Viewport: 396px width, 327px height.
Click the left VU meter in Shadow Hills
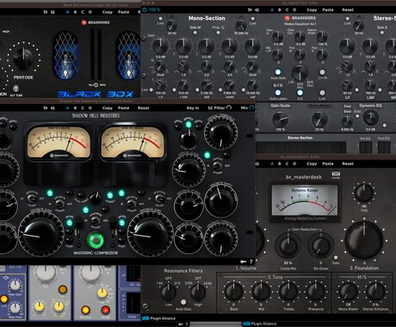(x=59, y=142)
